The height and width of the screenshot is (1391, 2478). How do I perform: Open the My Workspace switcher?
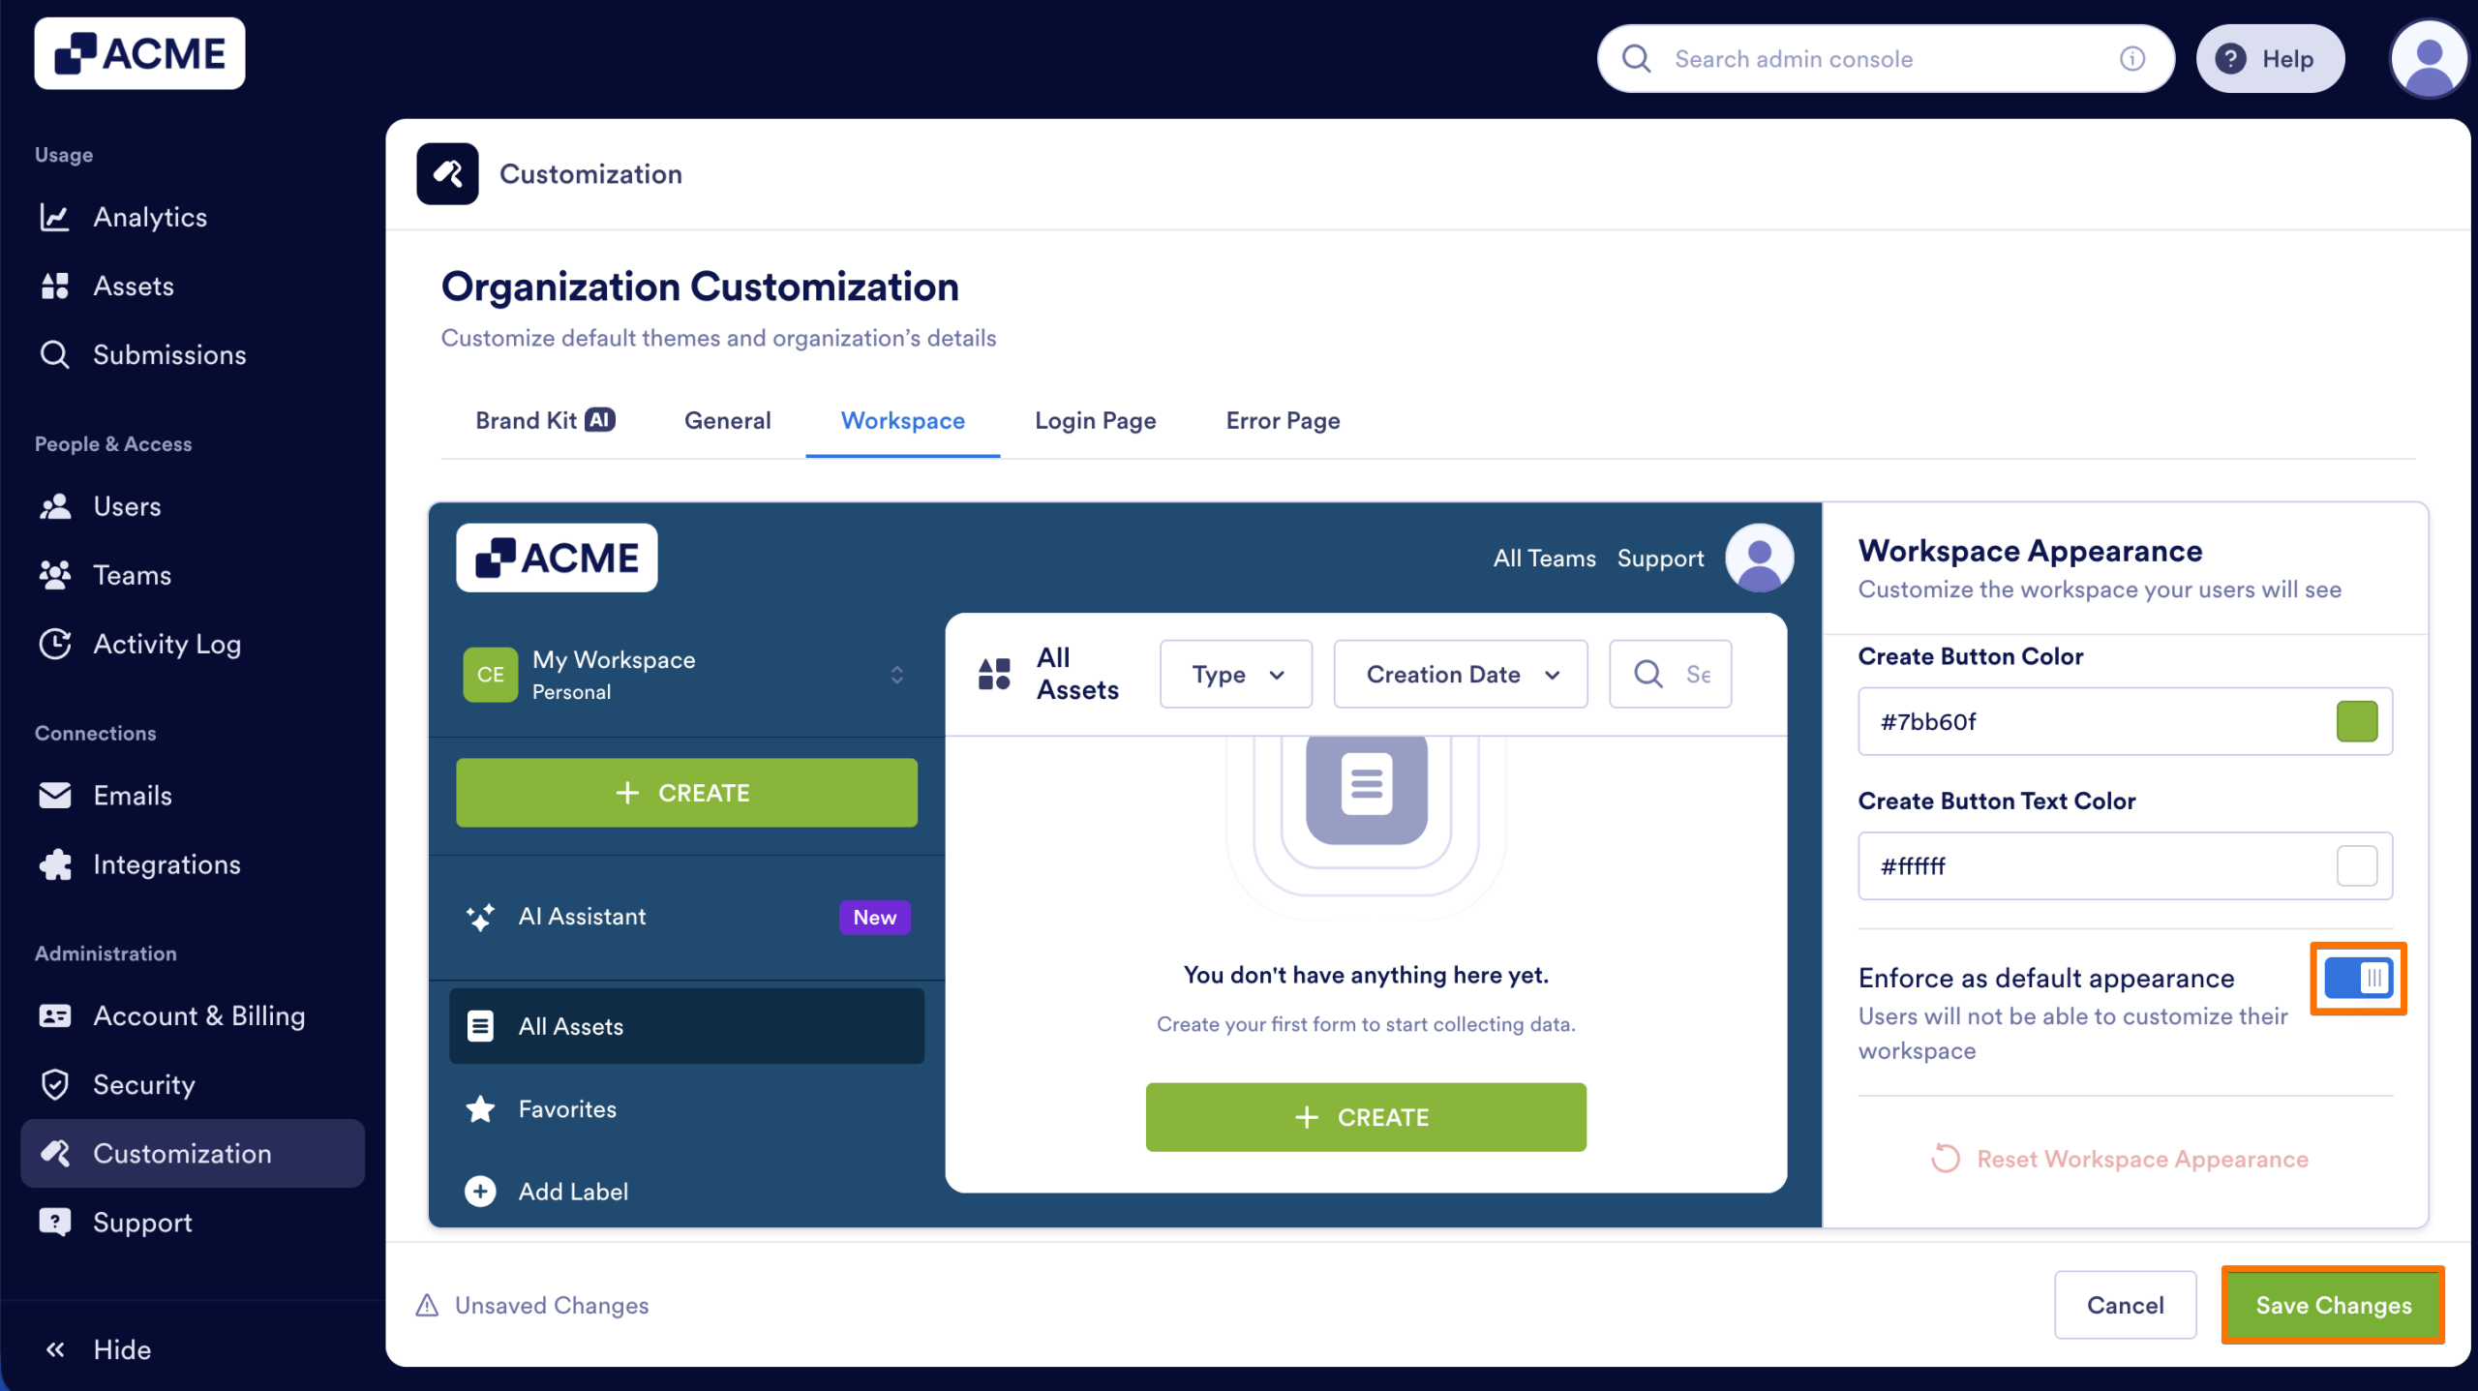[896, 674]
